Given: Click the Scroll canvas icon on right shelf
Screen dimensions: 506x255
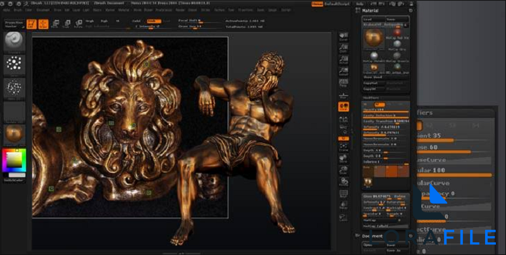Looking at the screenshot, I should (x=343, y=37).
